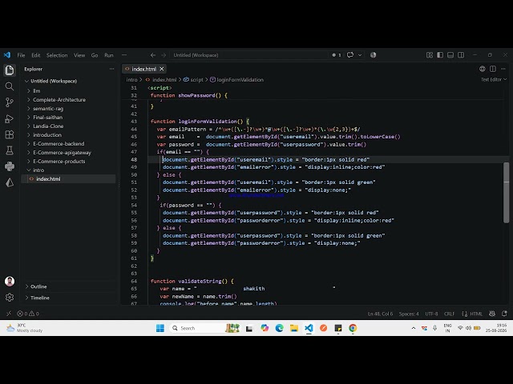
Task: Click CRLF end of line setting
Action: point(449,314)
